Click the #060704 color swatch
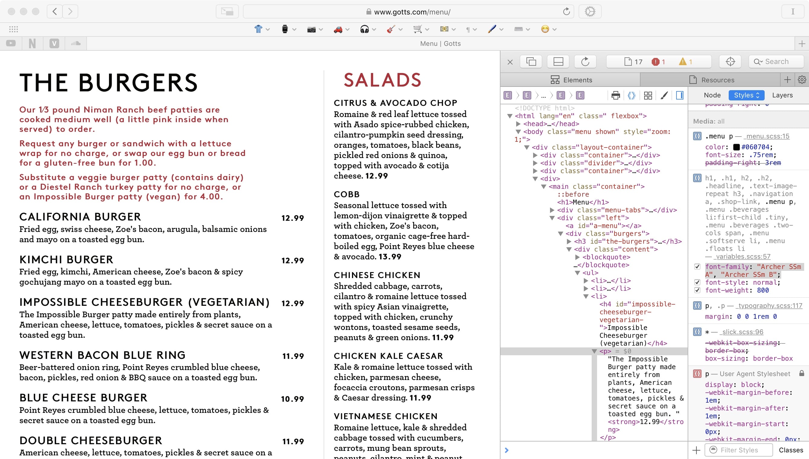The width and height of the screenshot is (809, 459). [737, 147]
